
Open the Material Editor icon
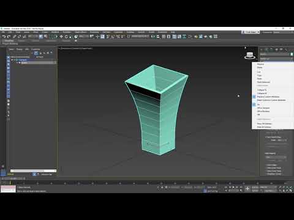(x=190, y=37)
